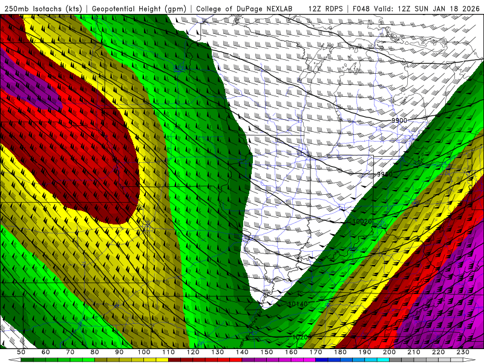
Task: Click the legend value 80
Action: click(94, 352)
